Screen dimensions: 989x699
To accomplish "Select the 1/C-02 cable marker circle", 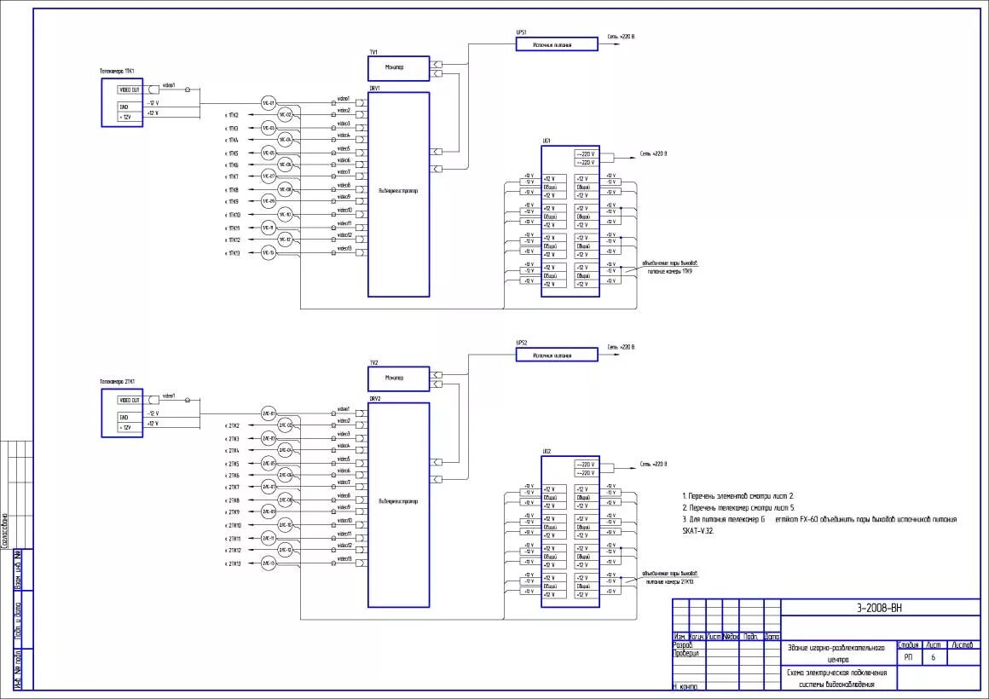I will [x=285, y=115].
